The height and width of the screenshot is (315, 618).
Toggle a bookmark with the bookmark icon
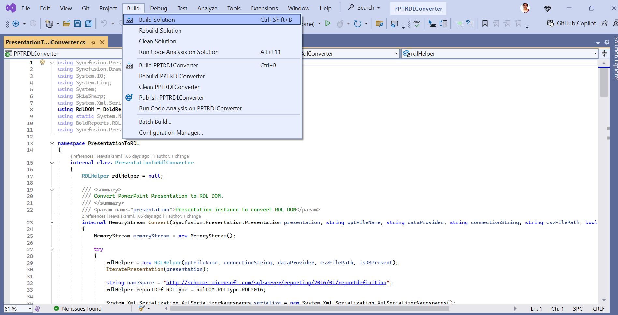[x=485, y=23]
